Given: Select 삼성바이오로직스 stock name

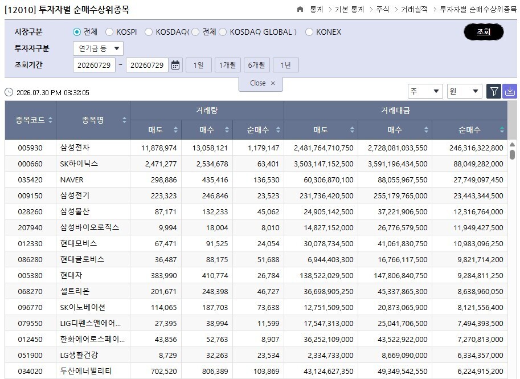Looking at the screenshot, I should [x=89, y=227].
